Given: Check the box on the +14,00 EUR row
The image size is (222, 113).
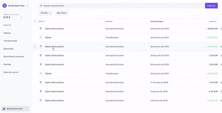Looking at the screenshot, I should pyautogui.click(x=35, y=46).
